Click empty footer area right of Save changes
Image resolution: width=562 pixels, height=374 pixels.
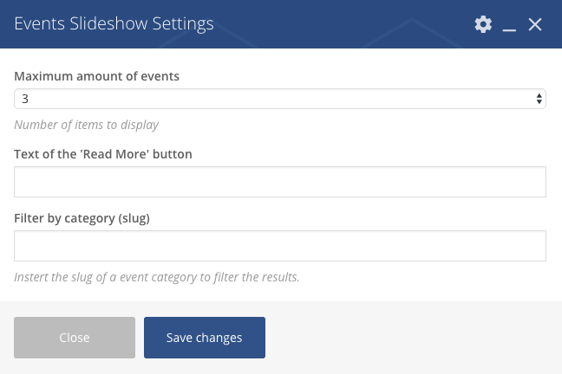(x=412, y=338)
